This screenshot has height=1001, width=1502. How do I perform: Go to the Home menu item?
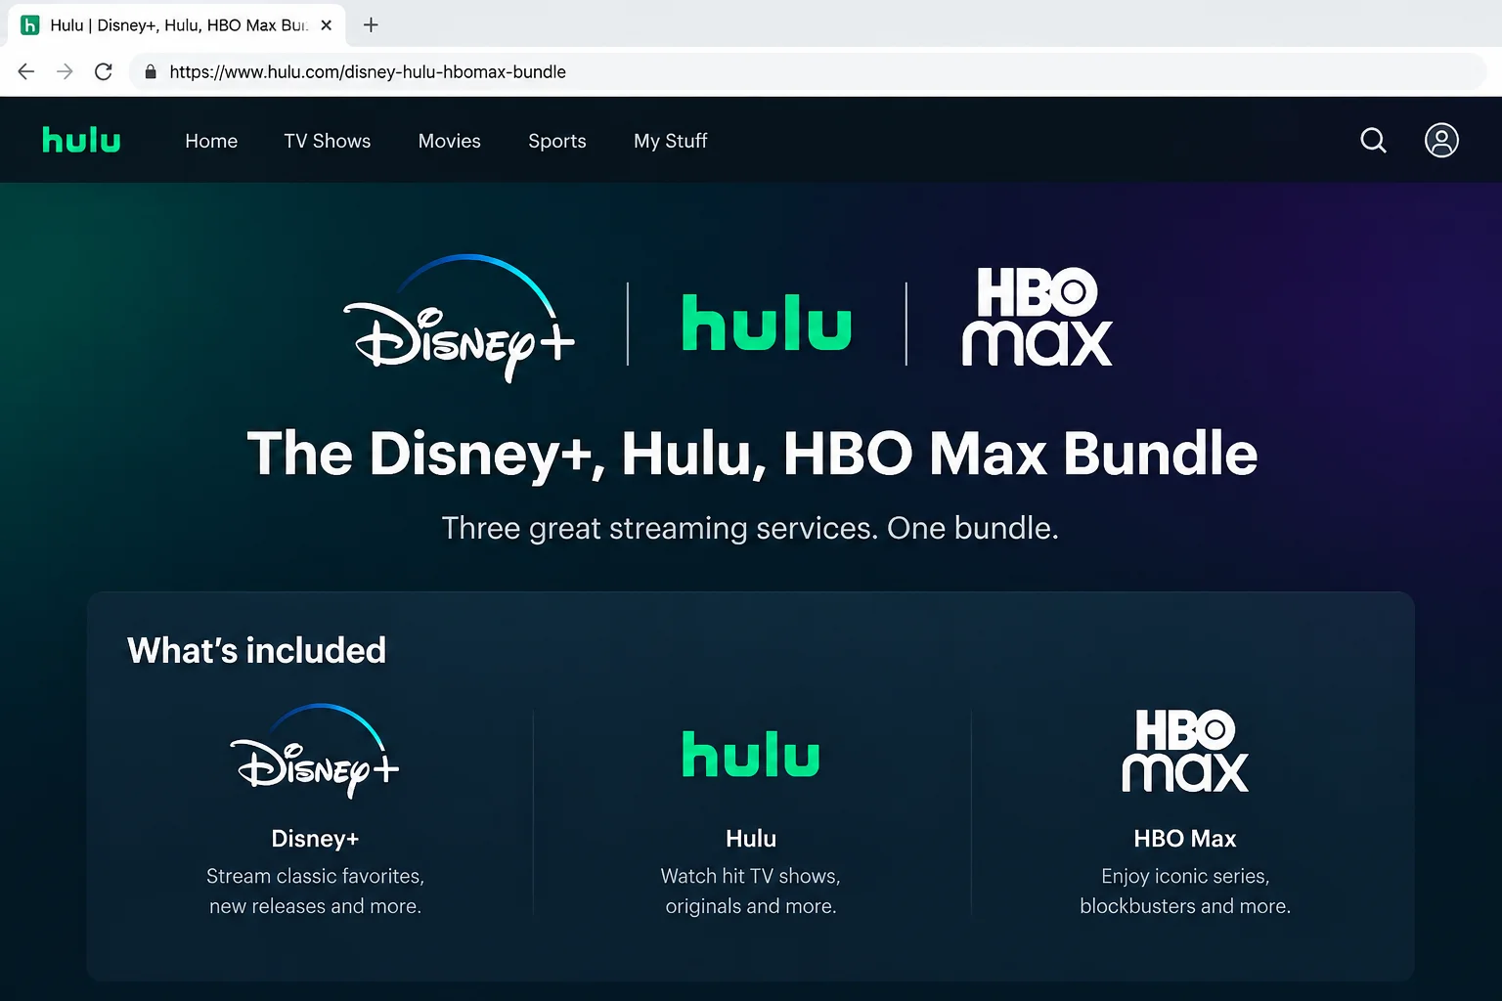(x=211, y=141)
